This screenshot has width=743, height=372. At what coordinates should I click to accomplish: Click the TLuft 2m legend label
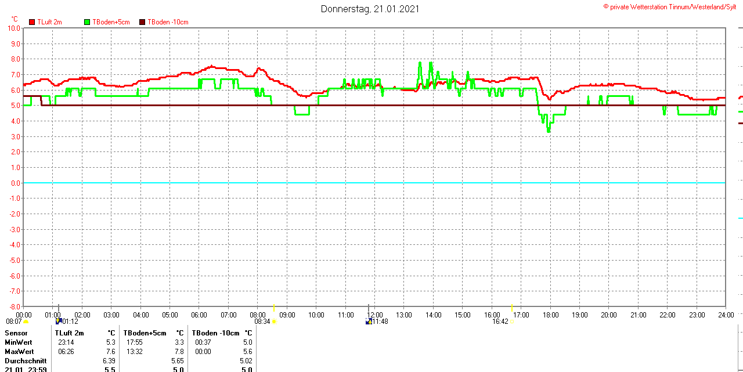pos(49,22)
